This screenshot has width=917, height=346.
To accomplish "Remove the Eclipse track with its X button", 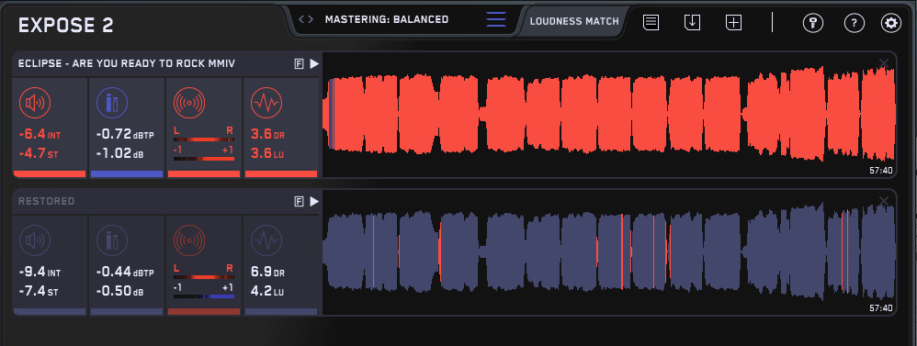I will (x=884, y=63).
